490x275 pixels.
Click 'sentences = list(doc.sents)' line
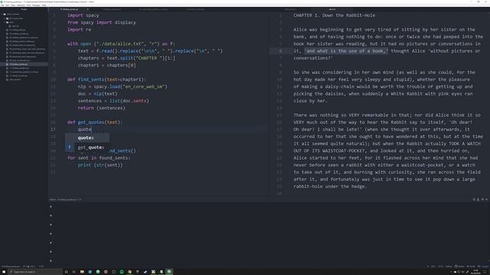[x=113, y=101]
